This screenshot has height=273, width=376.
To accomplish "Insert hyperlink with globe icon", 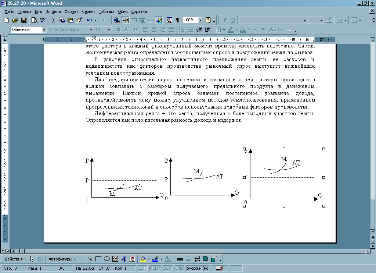I will [x=117, y=21].
